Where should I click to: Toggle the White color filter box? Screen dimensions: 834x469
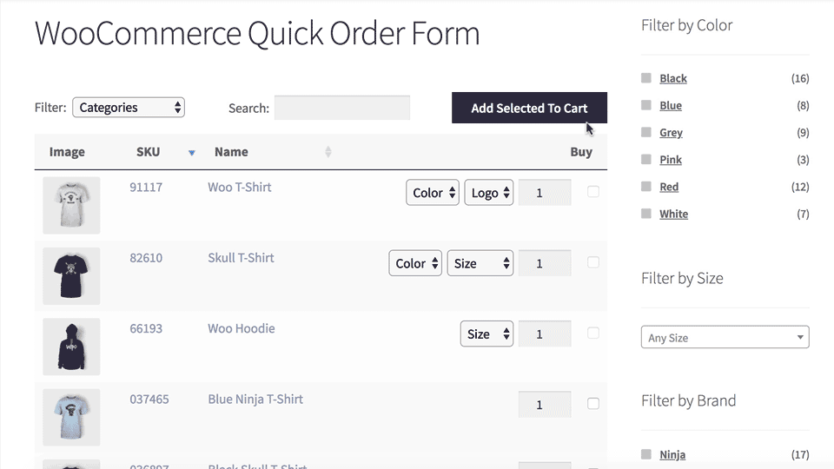(646, 214)
